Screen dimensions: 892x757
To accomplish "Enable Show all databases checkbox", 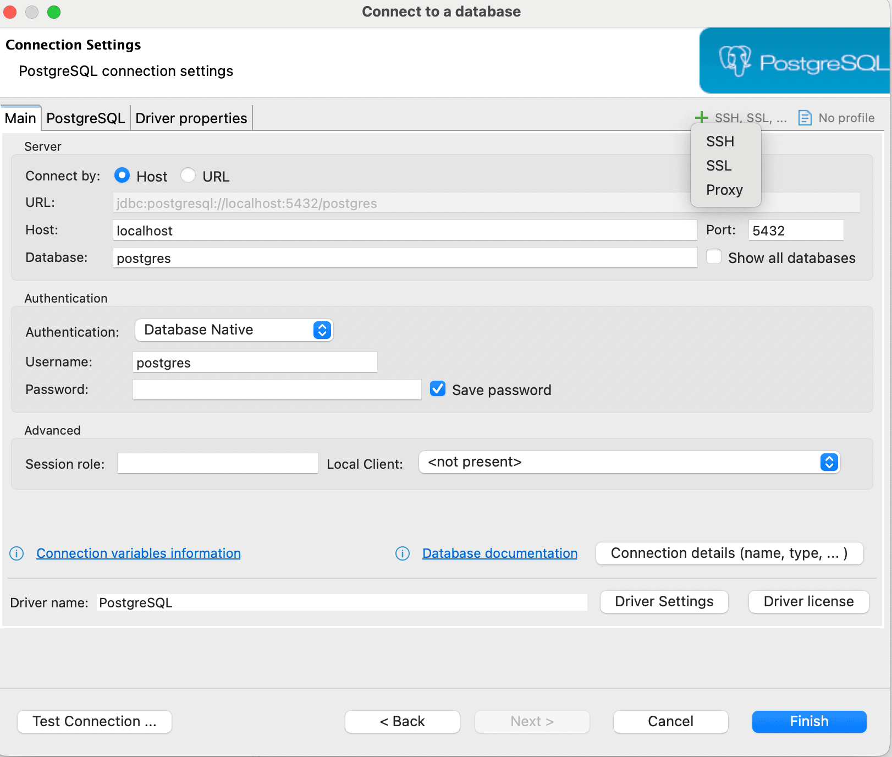I will 714,257.
